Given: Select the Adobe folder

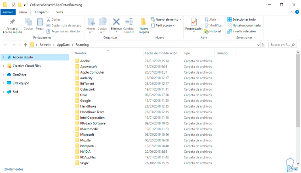Looking at the screenshot, I should pos(85,61).
